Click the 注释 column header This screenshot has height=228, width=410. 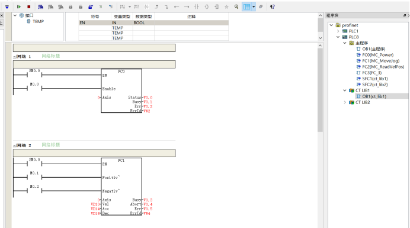(191, 17)
